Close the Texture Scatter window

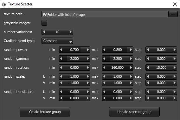coord(175,4)
